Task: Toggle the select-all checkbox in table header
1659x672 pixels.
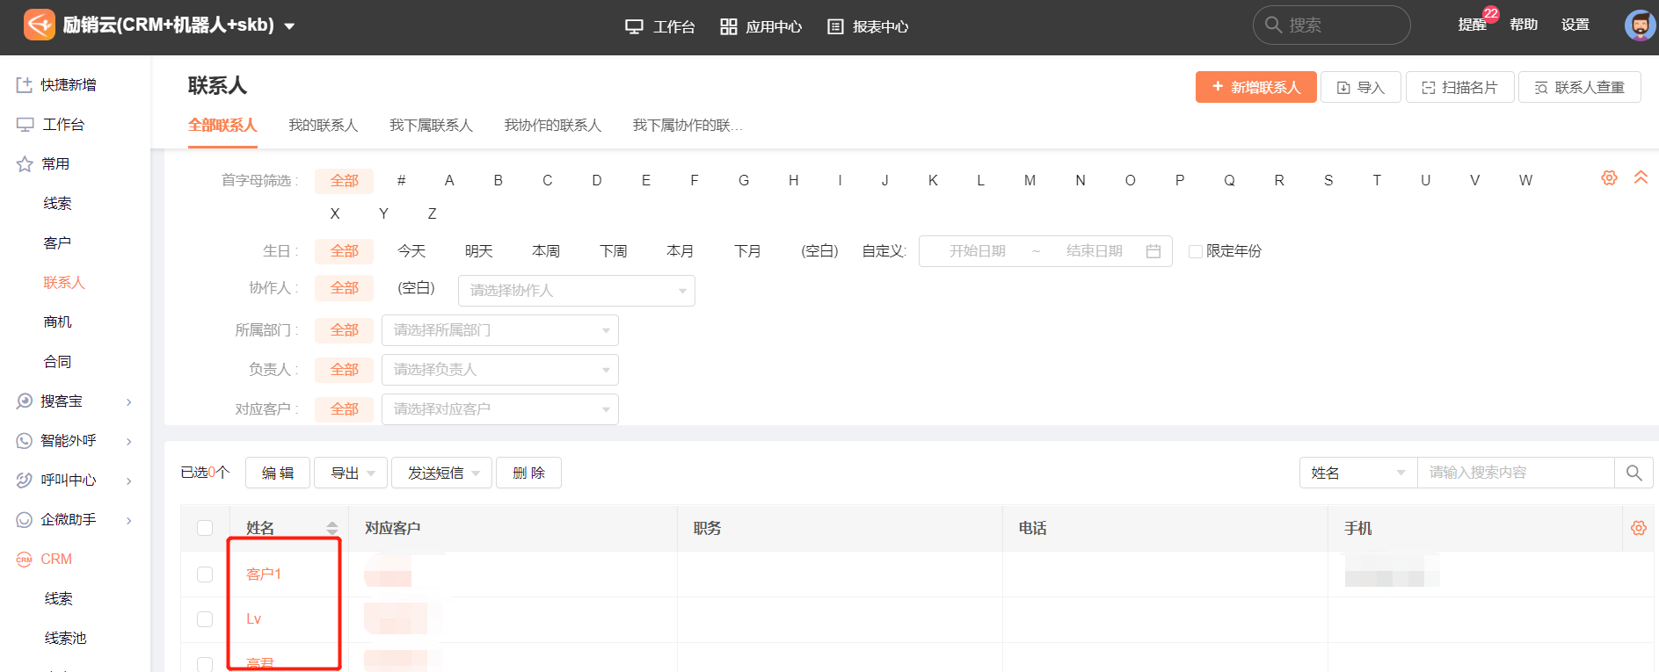Action: tap(205, 528)
